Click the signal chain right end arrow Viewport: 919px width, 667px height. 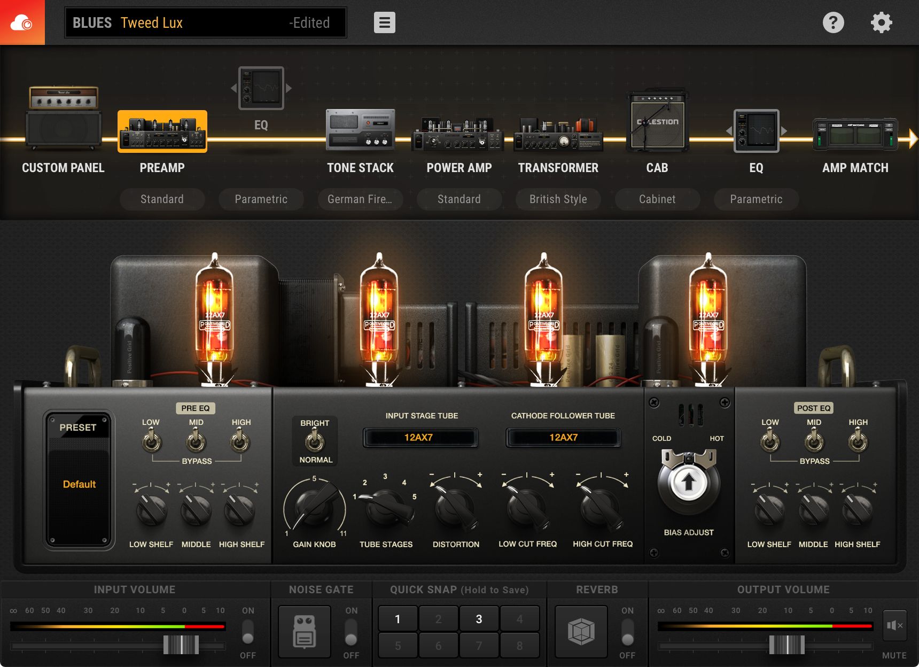913,139
